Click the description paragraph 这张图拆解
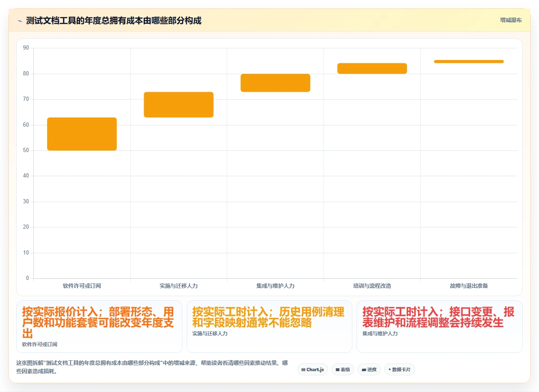This screenshot has width=539, height=392. tap(152, 367)
